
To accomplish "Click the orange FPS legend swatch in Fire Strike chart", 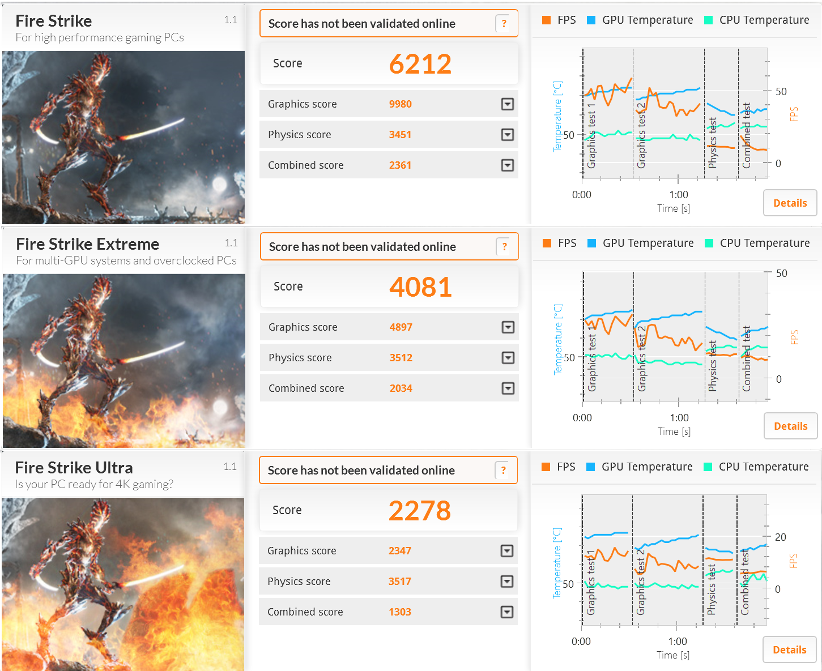I will [x=547, y=20].
